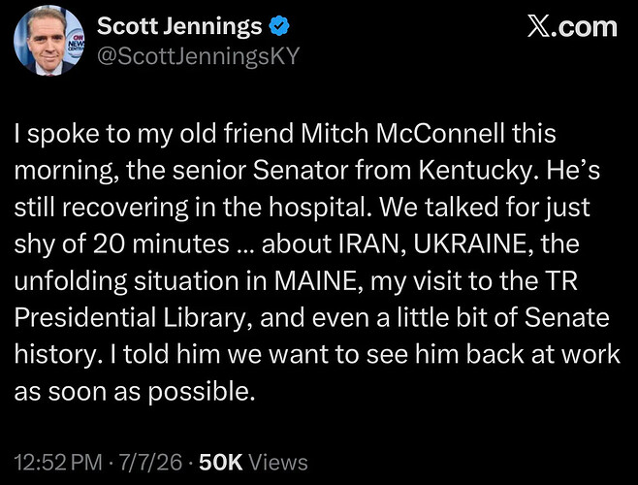This screenshot has height=485, width=638.
Task: Open the Scott Jennings display name
Action: click(179, 26)
